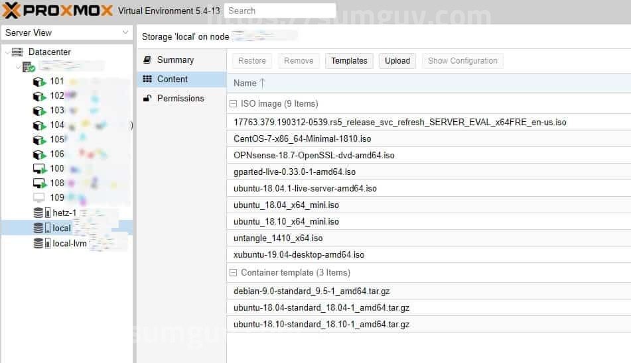Select stopped VM 109 monitor icon
Viewport: 631px width, 363px height.
click(x=39, y=197)
